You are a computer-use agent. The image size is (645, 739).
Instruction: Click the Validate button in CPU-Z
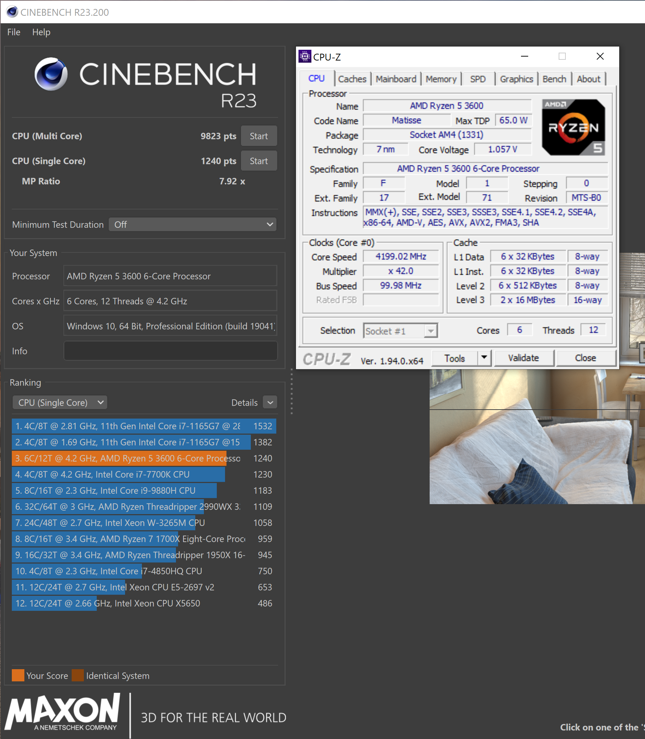pyautogui.click(x=524, y=358)
